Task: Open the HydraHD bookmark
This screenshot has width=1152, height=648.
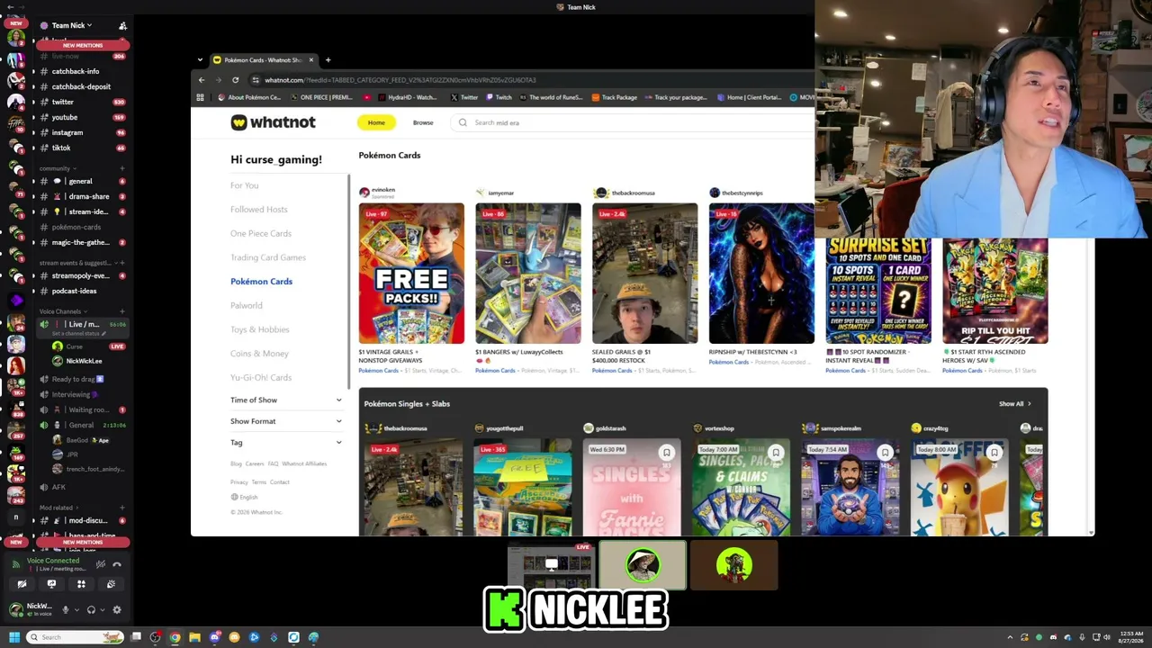Action: coord(408,97)
